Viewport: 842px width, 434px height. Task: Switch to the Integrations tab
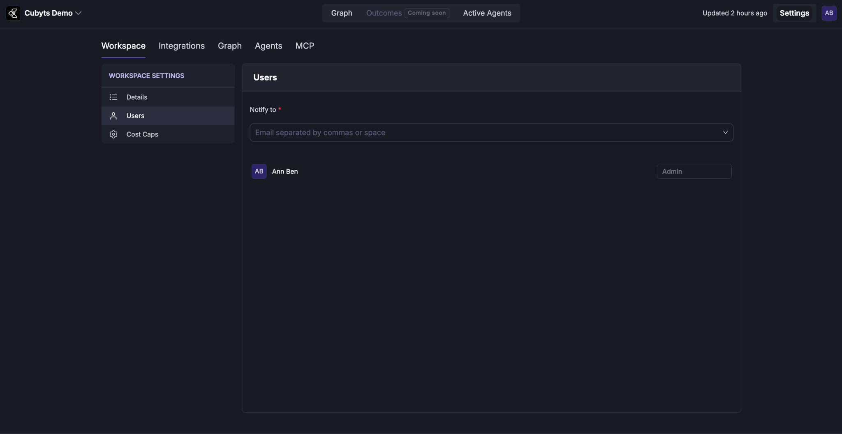[x=182, y=46]
